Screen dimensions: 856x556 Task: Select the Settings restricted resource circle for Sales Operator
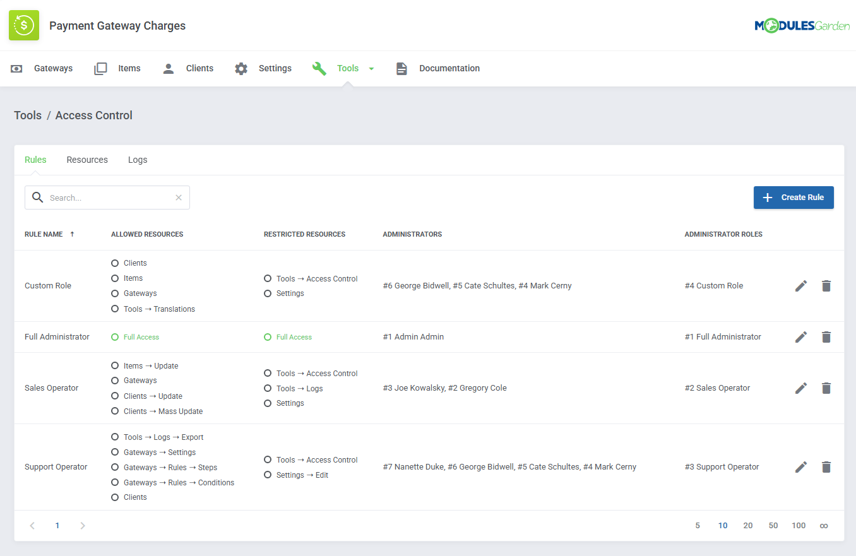point(267,403)
